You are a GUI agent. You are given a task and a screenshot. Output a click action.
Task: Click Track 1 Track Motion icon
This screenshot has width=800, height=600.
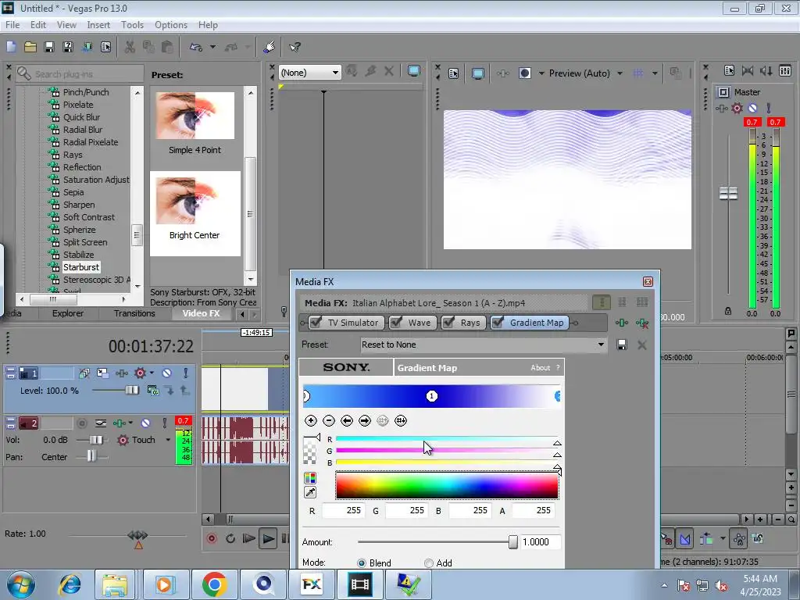[102, 373]
